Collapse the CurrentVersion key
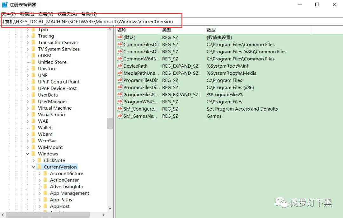The image size is (343, 218). [33, 167]
